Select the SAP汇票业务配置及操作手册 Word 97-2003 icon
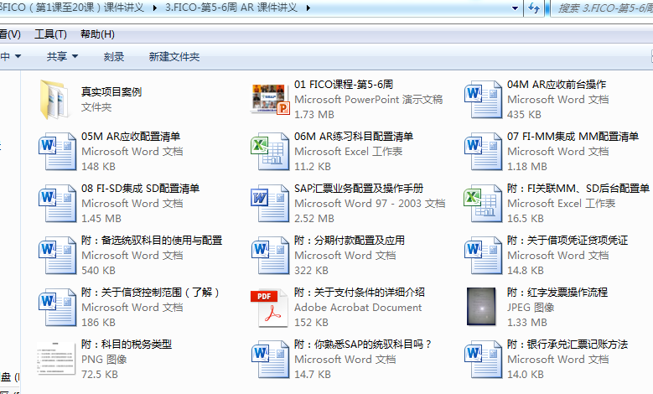Image resolution: width=653 pixels, height=394 pixels. coord(269,204)
